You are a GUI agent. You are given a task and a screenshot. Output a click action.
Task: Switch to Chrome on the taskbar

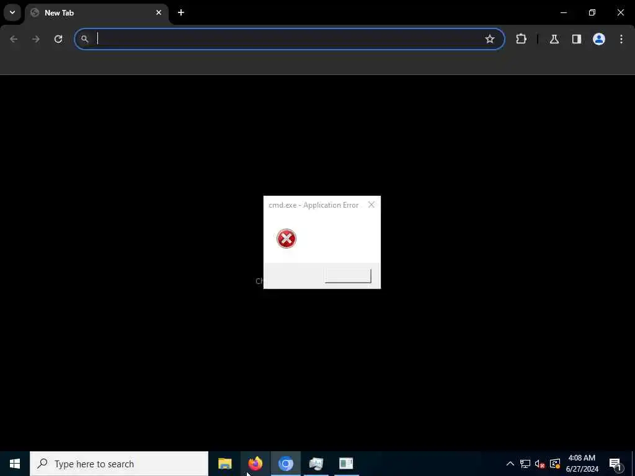[x=285, y=464]
